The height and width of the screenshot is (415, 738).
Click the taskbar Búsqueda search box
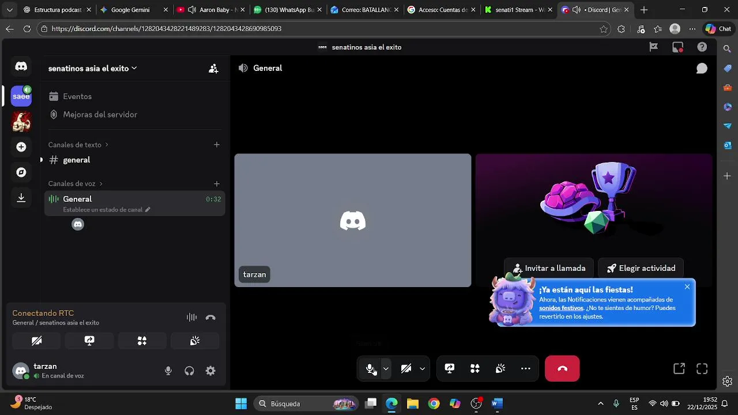click(x=306, y=403)
